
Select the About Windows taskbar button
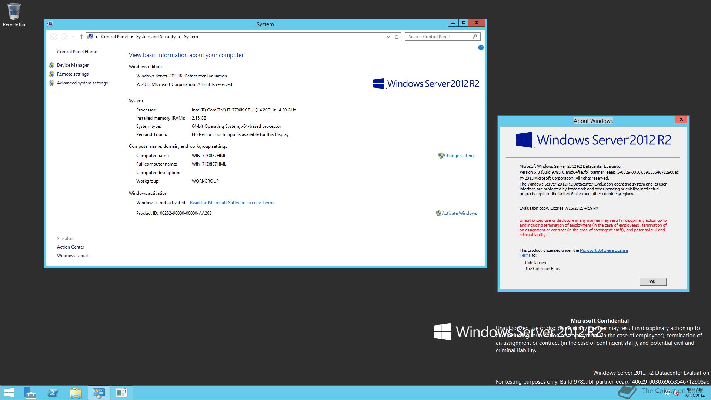click(x=121, y=393)
